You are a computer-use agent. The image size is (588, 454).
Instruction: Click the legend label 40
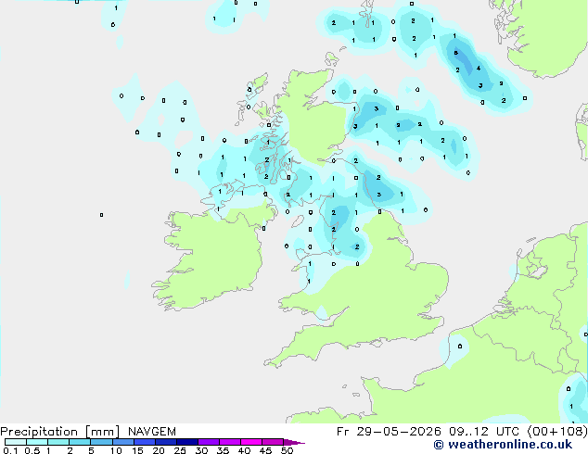244,450
